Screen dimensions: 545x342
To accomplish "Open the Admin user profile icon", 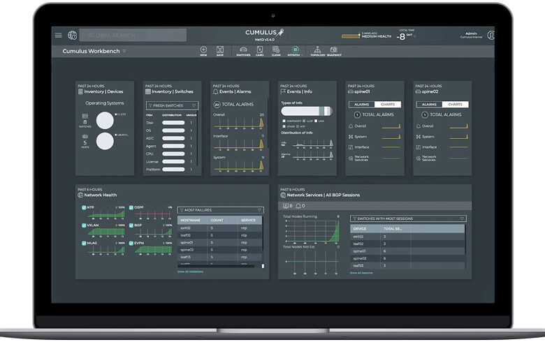I will [x=490, y=35].
